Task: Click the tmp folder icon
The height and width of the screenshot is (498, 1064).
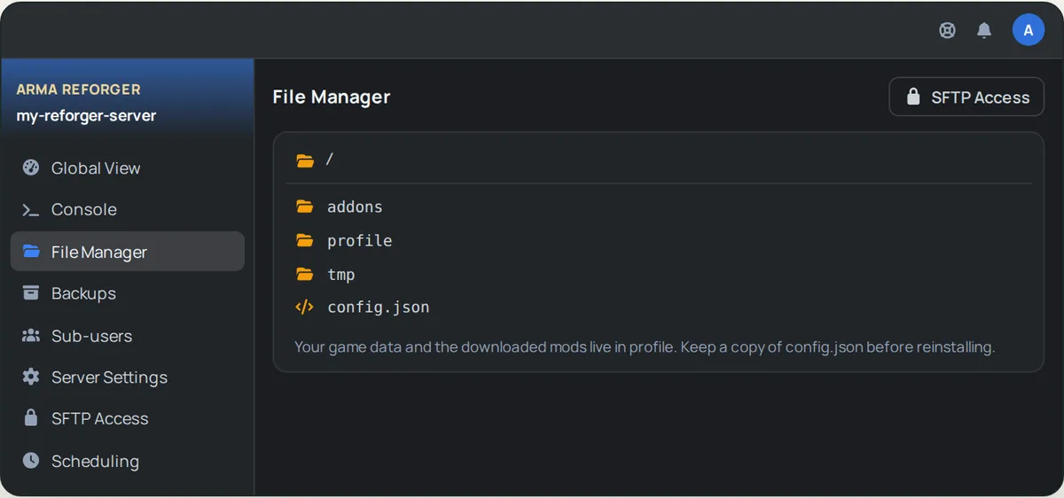Action: pos(305,274)
